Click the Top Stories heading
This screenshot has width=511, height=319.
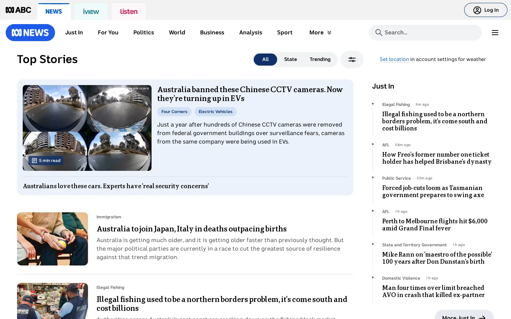pos(47,59)
